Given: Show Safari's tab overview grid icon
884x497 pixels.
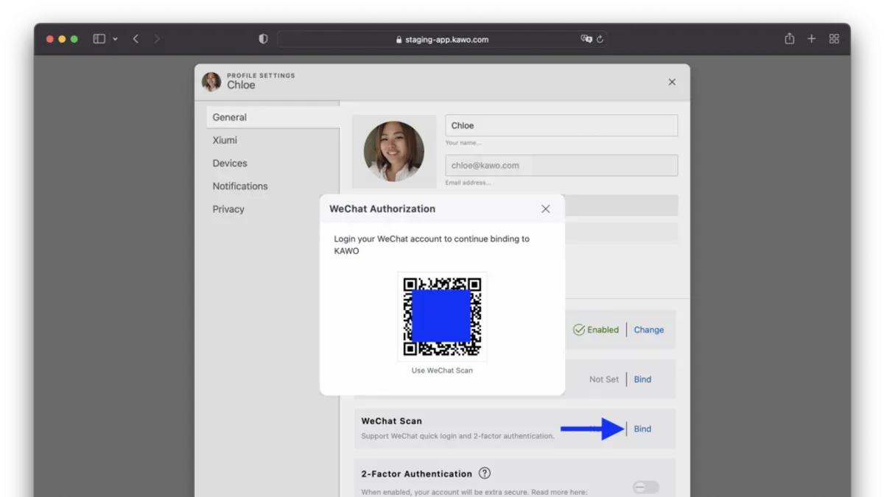Looking at the screenshot, I should [834, 39].
